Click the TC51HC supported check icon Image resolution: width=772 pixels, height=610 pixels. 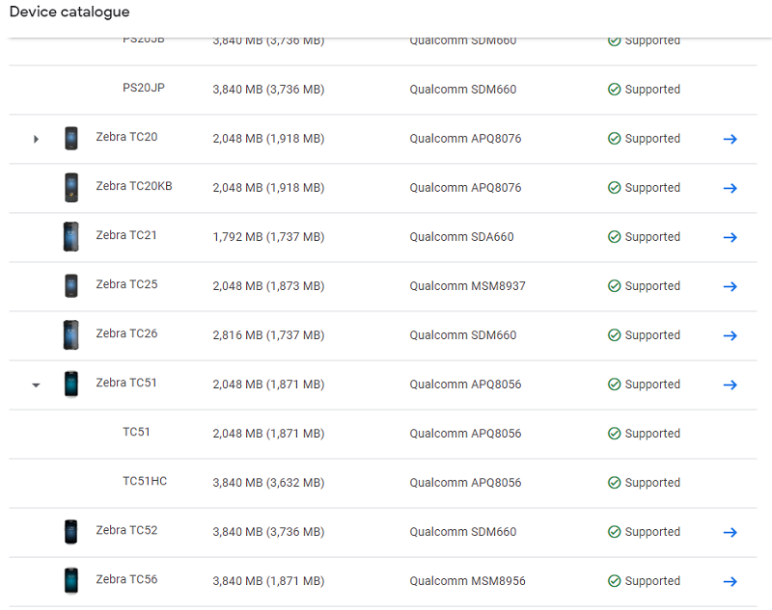click(614, 483)
